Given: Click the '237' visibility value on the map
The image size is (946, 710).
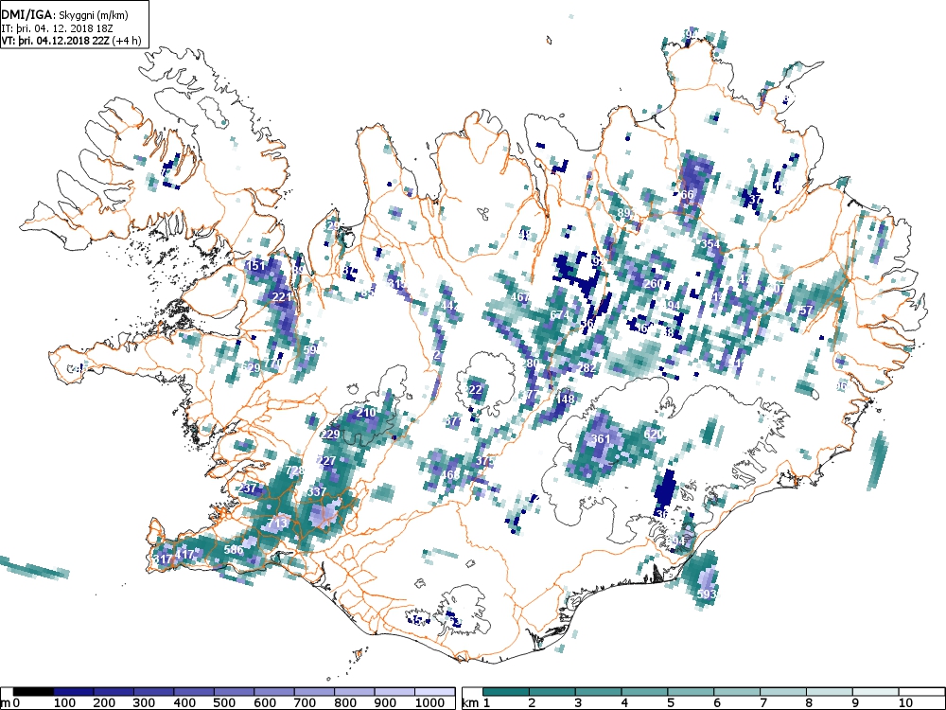Looking at the screenshot, I should point(248,488).
